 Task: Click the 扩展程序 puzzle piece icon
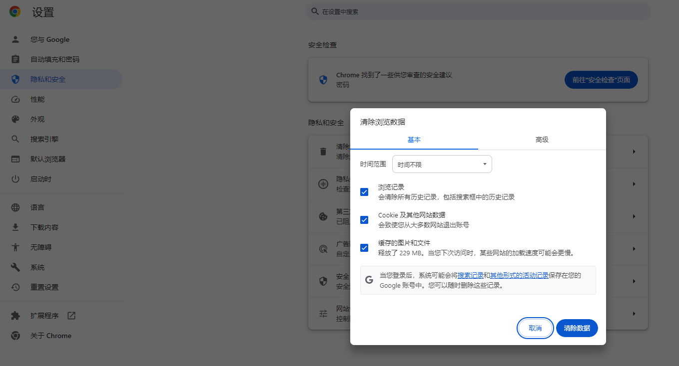(x=15, y=316)
